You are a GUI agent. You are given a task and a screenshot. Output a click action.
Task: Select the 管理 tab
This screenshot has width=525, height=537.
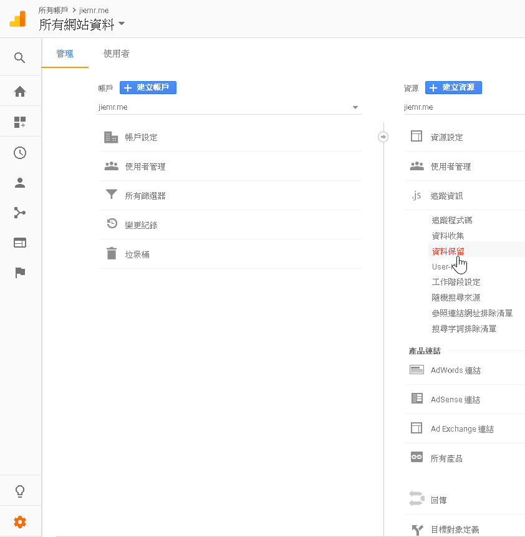tap(65, 54)
